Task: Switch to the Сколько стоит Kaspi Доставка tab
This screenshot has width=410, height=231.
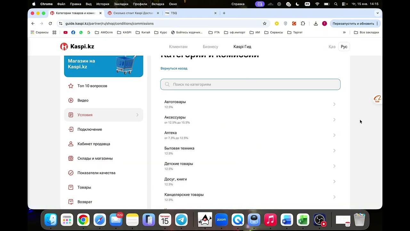Action: point(133,13)
